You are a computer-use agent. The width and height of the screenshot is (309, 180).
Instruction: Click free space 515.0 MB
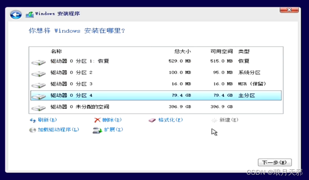[x=222, y=61]
